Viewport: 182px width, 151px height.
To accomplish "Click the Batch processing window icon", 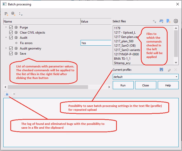I will click(5, 4).
